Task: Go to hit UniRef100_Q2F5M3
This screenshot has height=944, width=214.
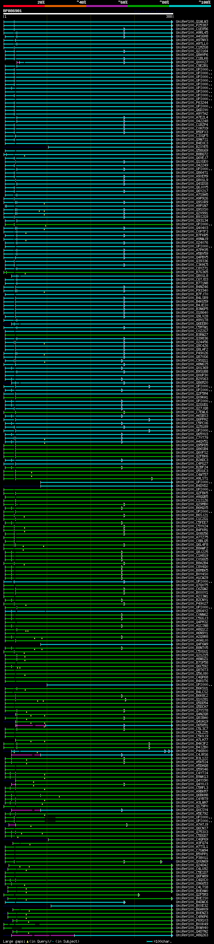Action: coord(192,894)
